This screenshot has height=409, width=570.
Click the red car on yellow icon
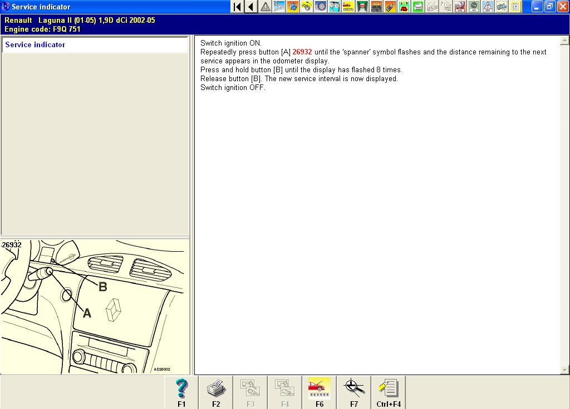click(348, 7)
